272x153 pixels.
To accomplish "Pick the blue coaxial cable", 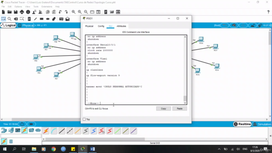I will pos(93,131).
